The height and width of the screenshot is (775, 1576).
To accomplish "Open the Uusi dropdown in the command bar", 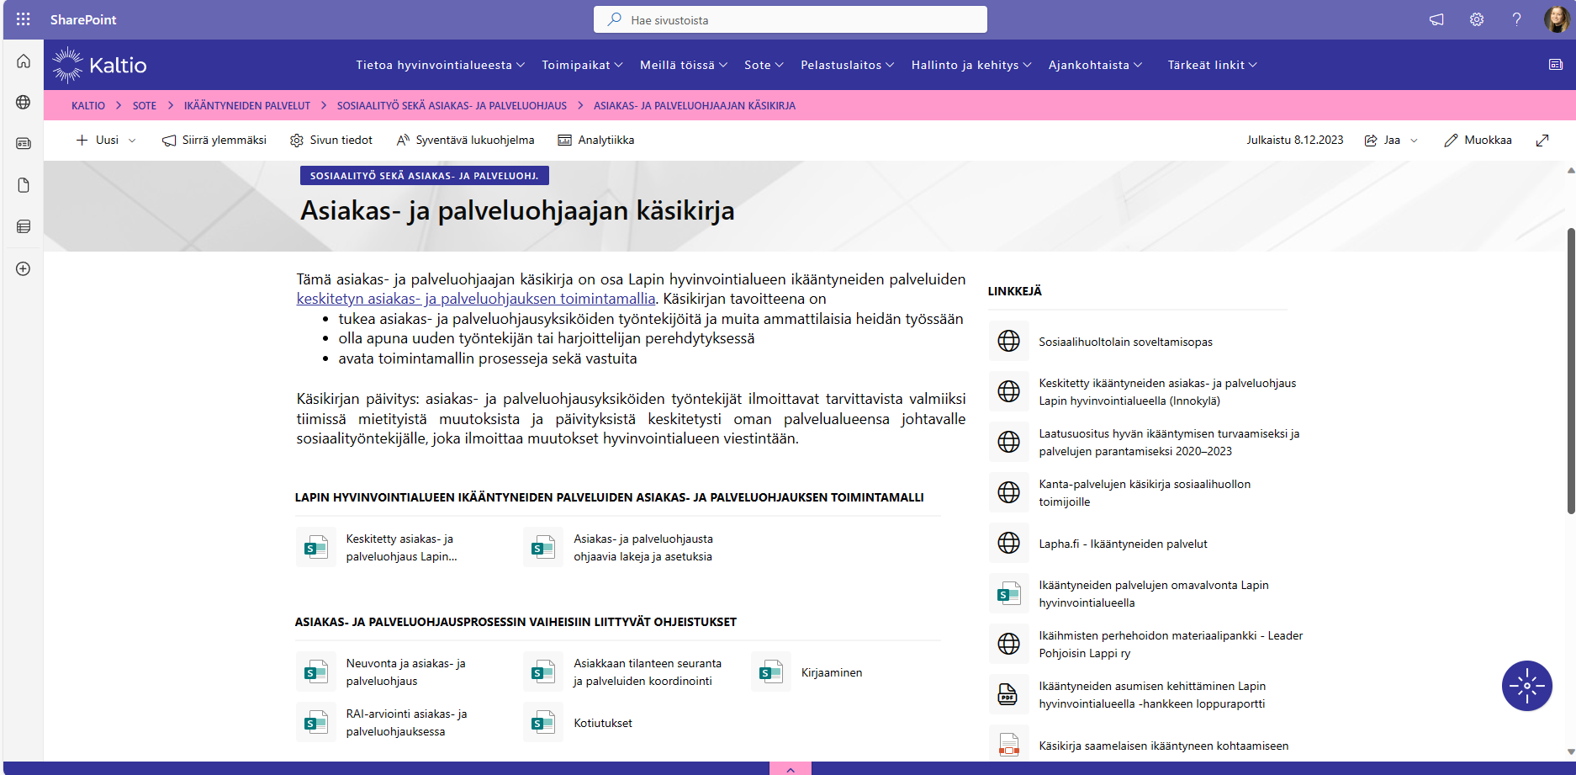I will (x=106, y=141).
